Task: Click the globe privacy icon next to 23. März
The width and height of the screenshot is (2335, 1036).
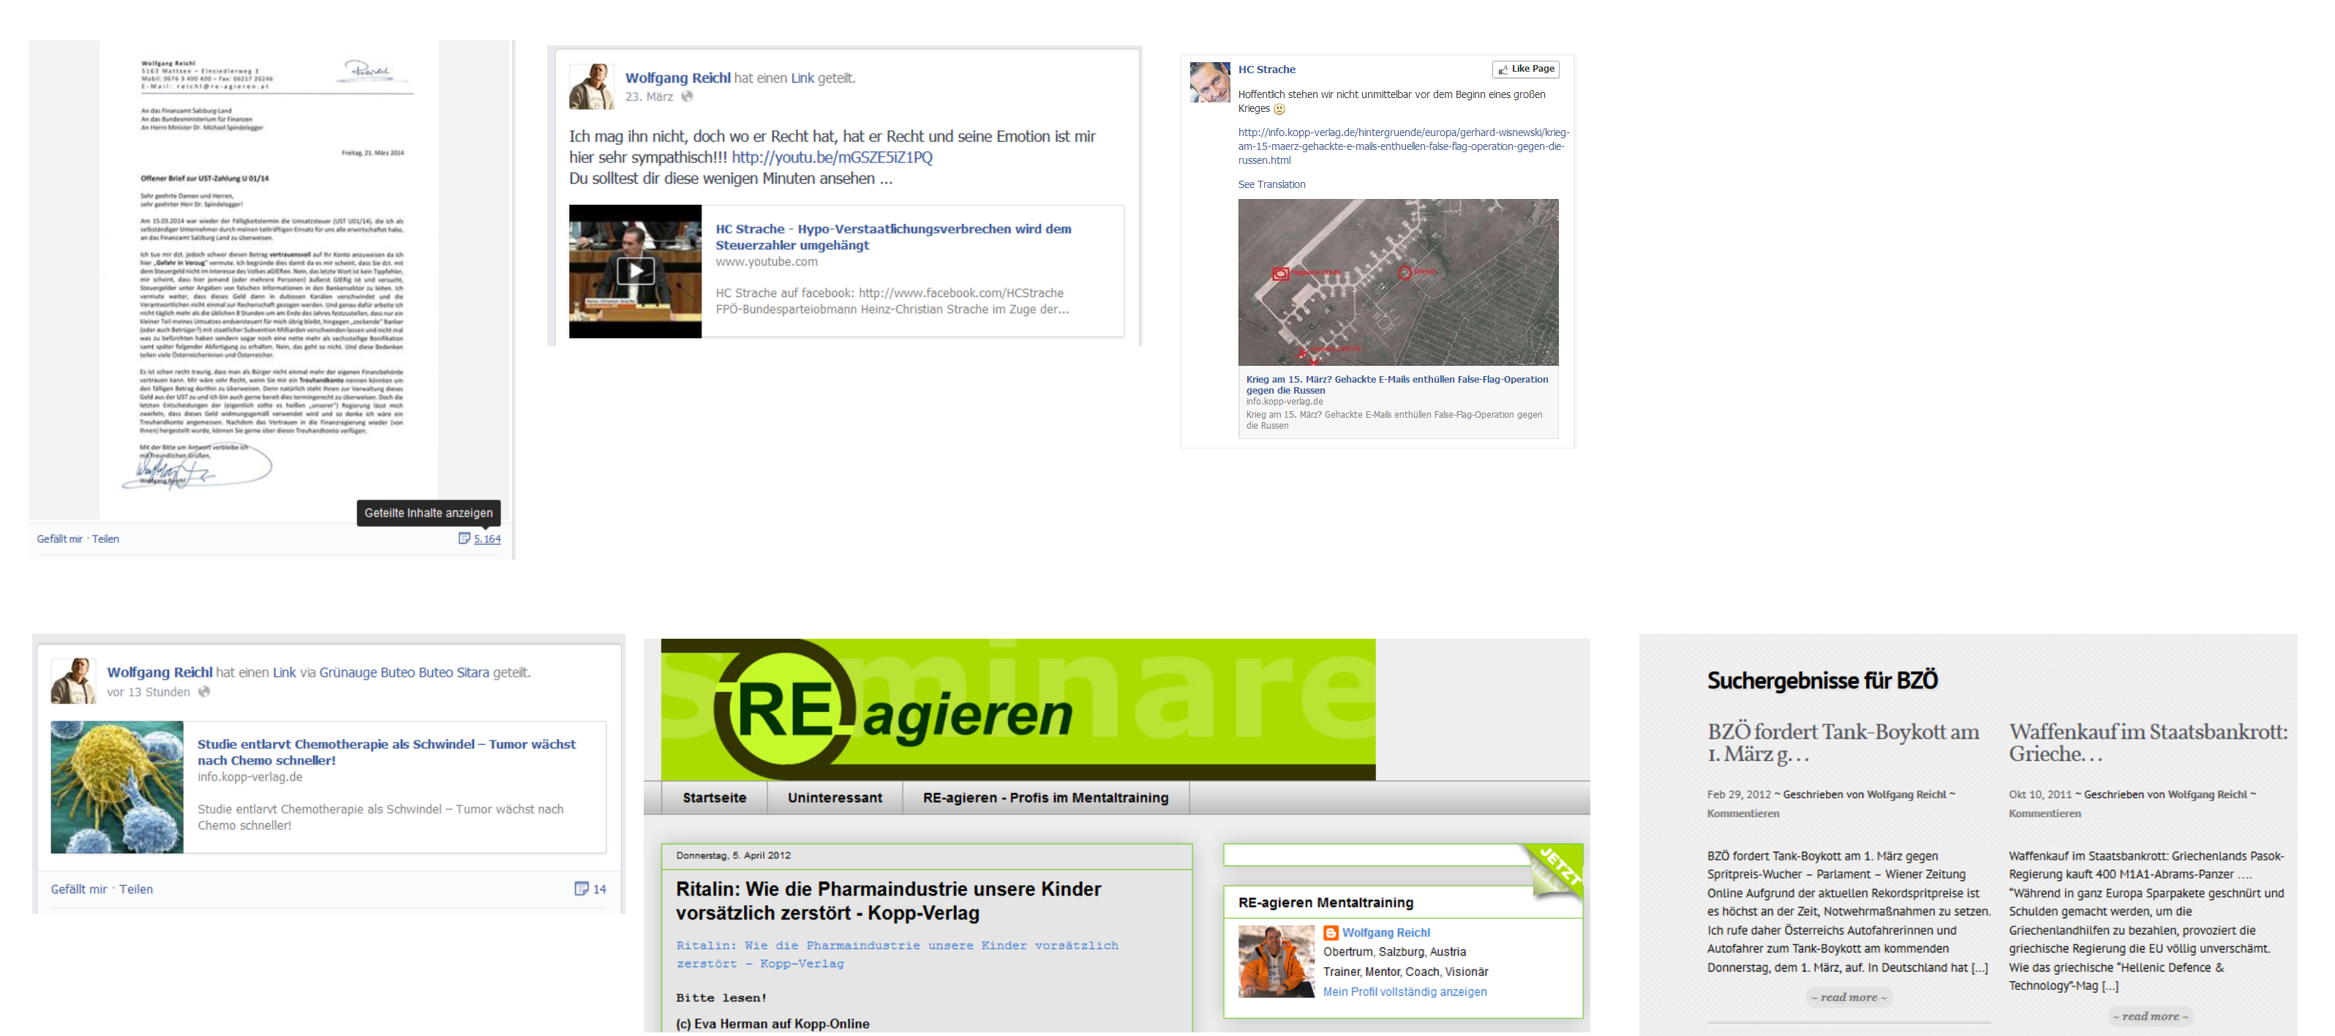Action: point(687,97)
